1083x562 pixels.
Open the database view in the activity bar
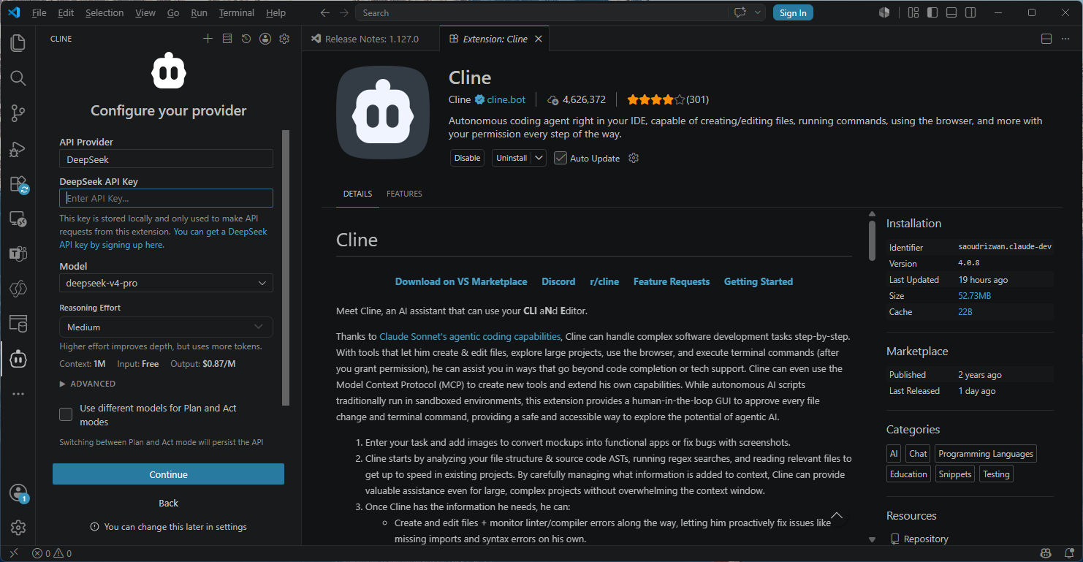(x=18, y=323)
